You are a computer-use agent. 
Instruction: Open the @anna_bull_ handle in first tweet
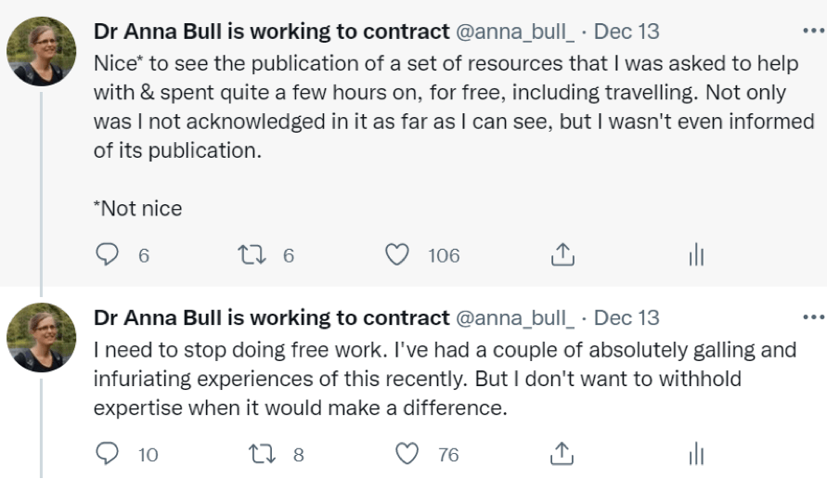coord(514,31)
